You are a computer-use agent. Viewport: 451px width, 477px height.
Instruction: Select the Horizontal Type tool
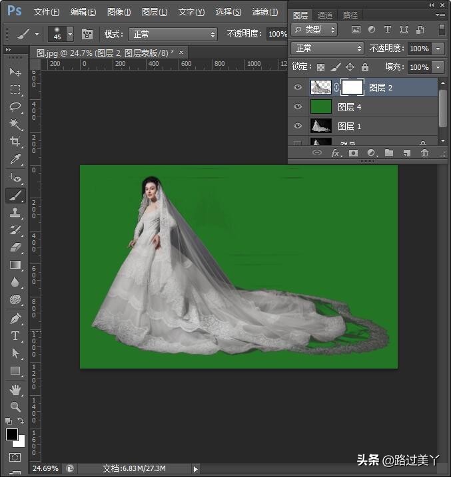[x=15, y=336]
